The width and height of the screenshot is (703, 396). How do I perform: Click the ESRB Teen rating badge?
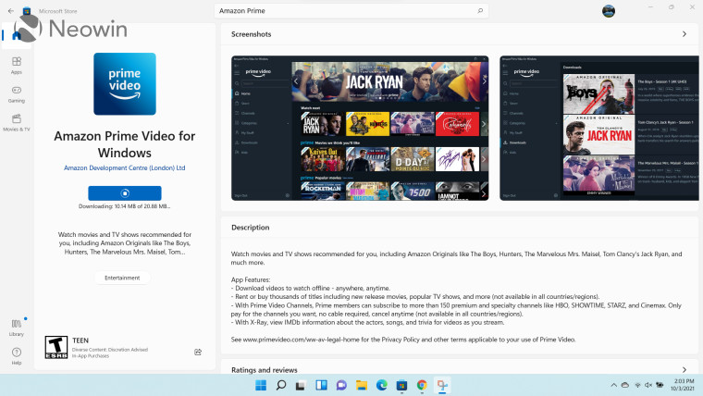tap(56, 347)
